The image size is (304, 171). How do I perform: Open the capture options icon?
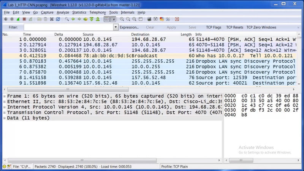tap(12, 19)
